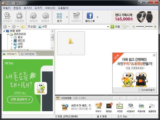Screen dimensions: 160x120
Task: Click the view mode list icon
Action: [124, 27]
